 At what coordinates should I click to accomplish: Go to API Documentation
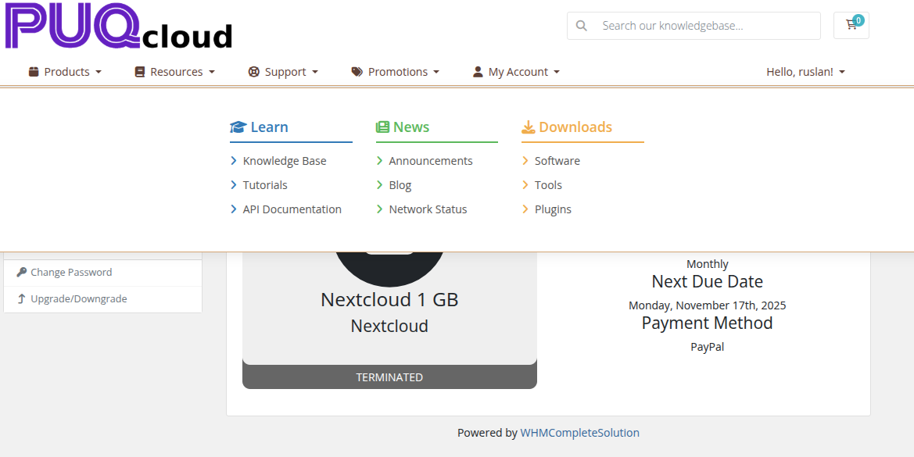tap(292, 209)
